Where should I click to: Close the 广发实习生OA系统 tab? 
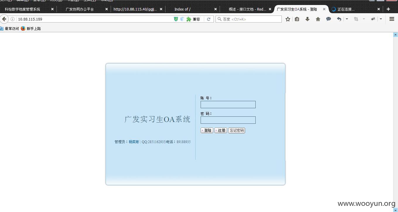pos(324,9)
